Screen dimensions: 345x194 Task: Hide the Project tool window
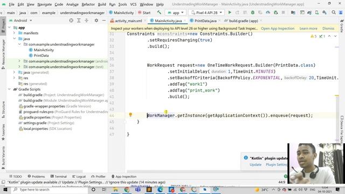click(104, 20)
